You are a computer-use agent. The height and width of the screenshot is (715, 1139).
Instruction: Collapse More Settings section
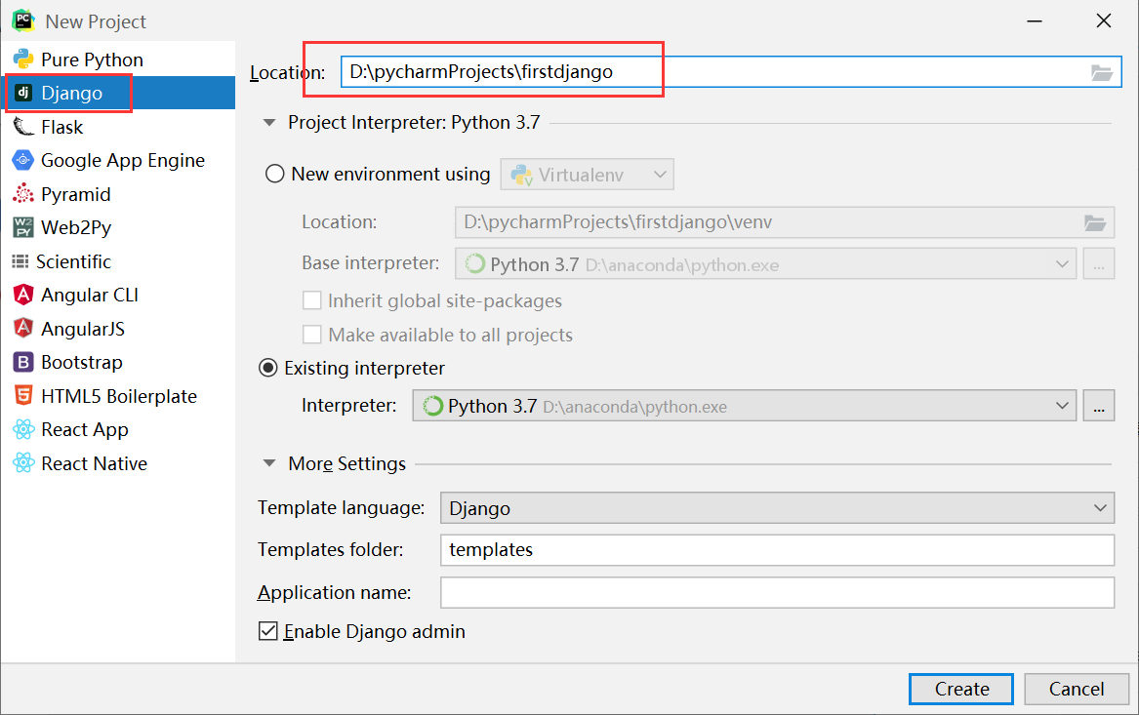pyautogui.click(x=269, y=463)
